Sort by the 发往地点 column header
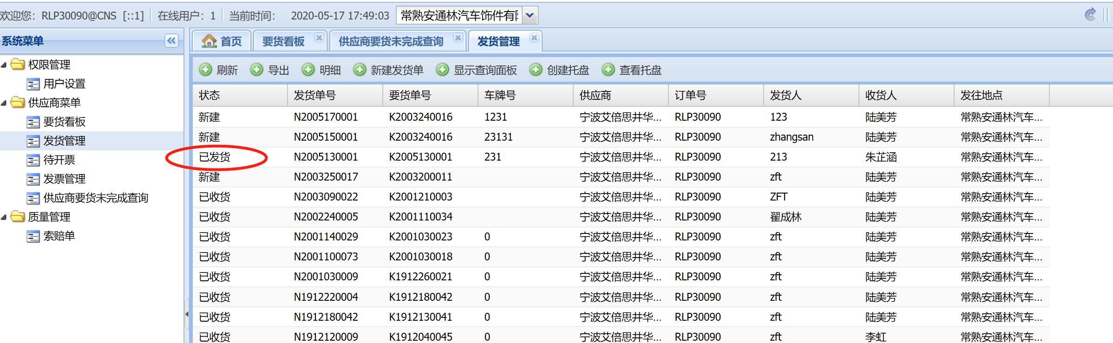 pyautogui.click(x=1002, y=95)
